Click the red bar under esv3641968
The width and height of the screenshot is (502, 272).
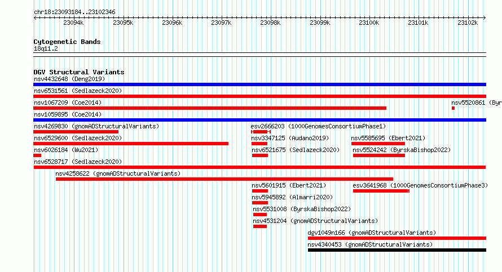click(x=381, y=191)
